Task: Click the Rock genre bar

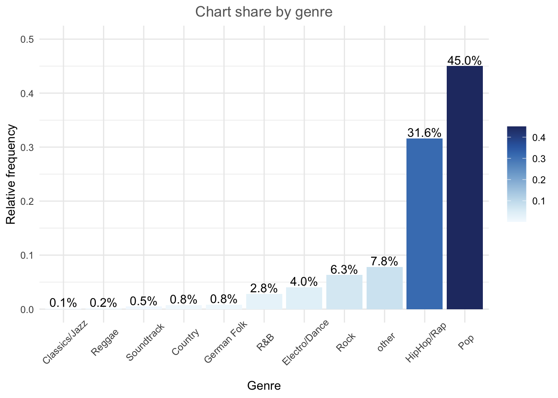Action: (x=344, y=292)
